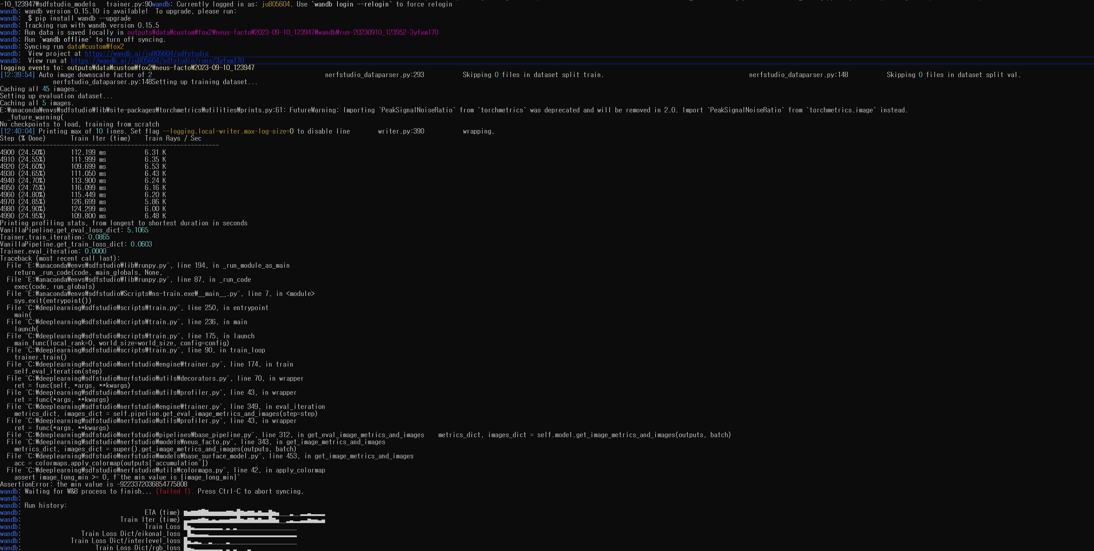Open the wandb run URL 3yfxm170
The height and width of the screenshot is (551, 1094).
point(157,60)
